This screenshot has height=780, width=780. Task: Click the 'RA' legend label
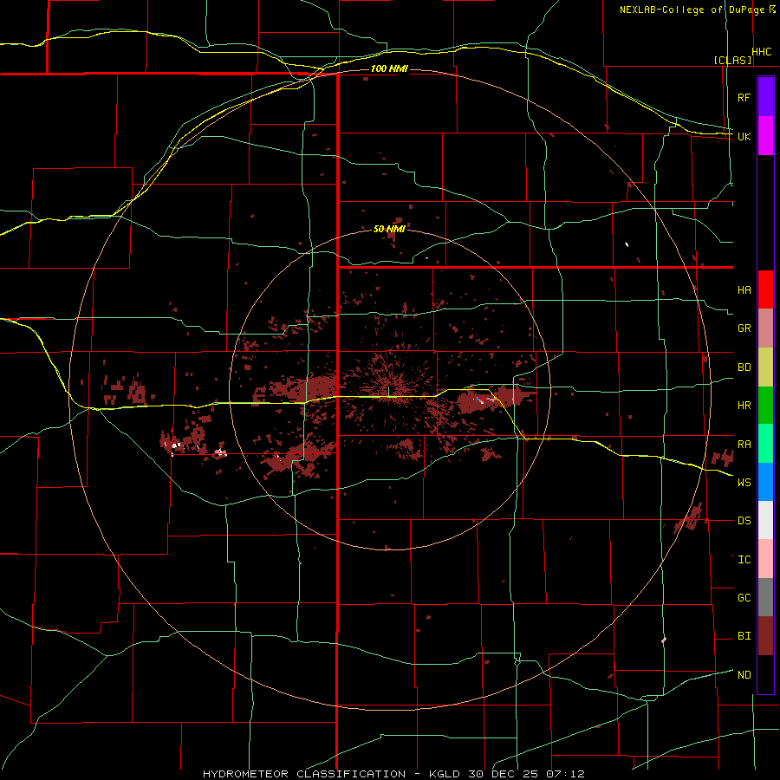pyautogui.click(x=744, y=445)
